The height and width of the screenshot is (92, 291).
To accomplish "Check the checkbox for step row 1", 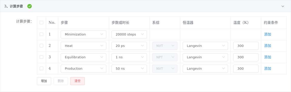I will (x=41, y=34).
